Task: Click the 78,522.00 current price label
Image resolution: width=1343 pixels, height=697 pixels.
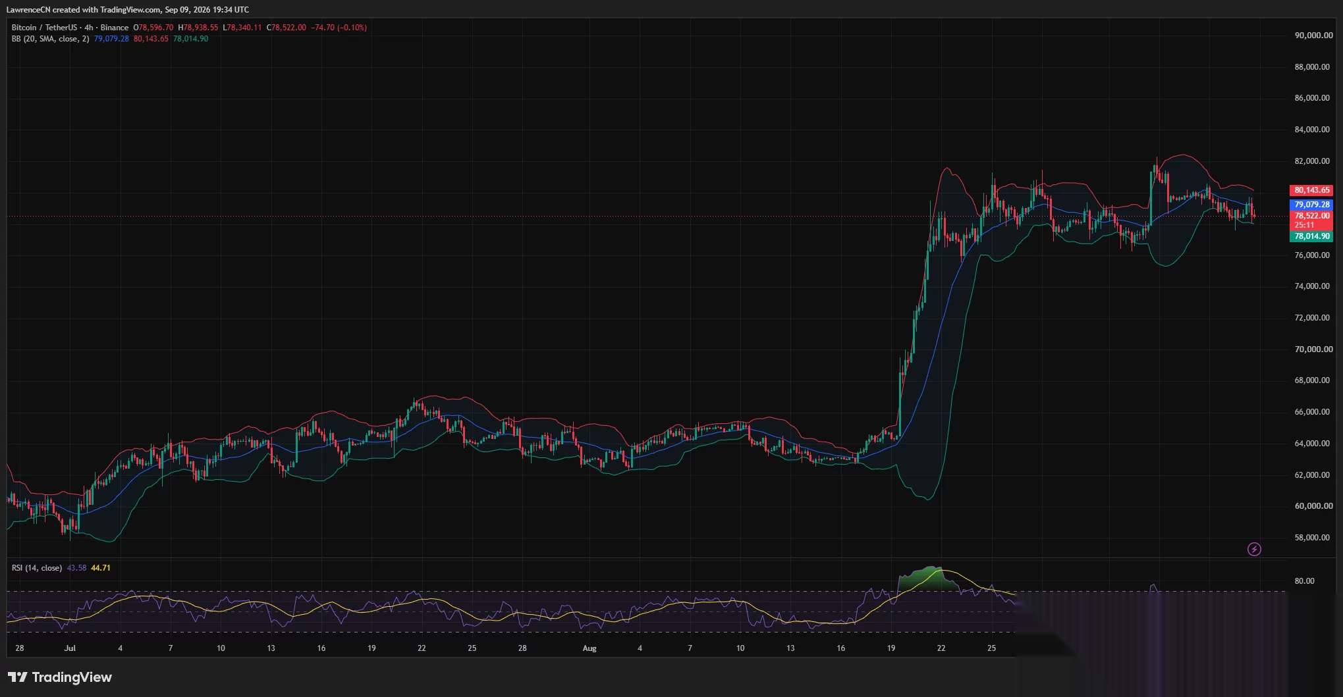Action: pyautogui.click(x=1311, y=216)
